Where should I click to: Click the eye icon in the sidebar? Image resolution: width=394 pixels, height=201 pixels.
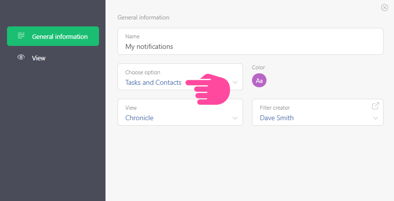click(x=21, y=58)
